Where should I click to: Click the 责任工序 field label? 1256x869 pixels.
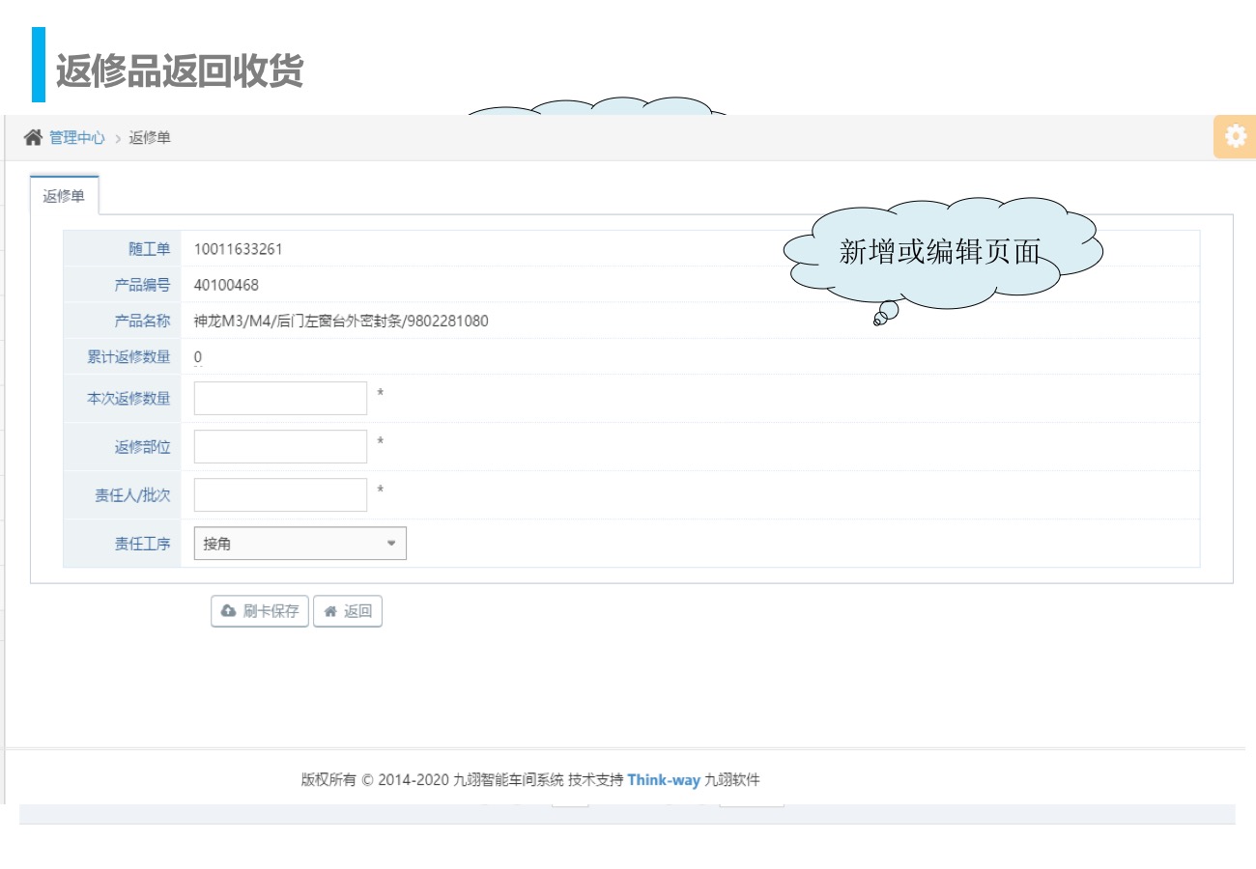142,544
